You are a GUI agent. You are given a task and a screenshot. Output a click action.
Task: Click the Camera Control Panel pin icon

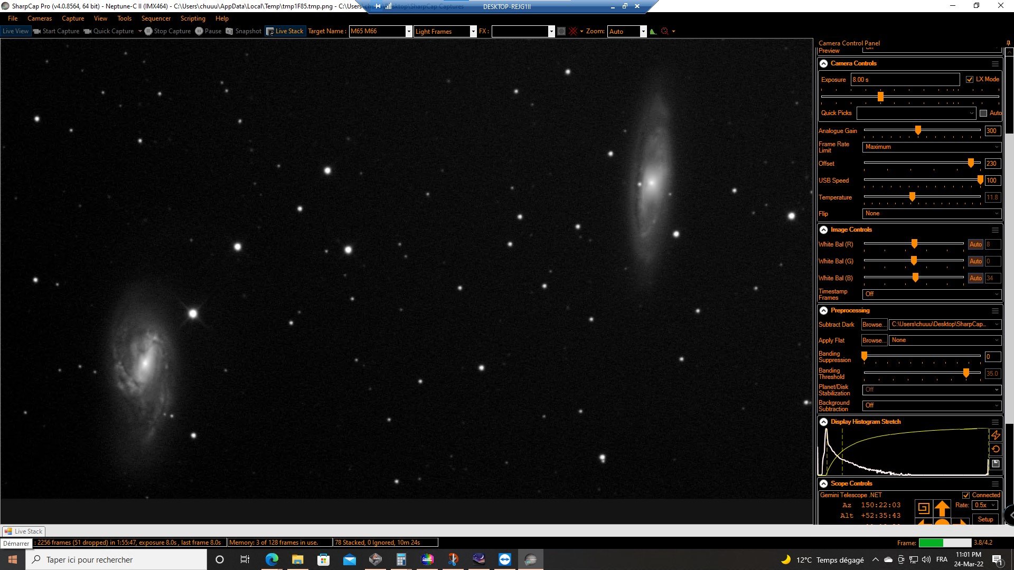pyautogui.click(x=1008, y=43)
